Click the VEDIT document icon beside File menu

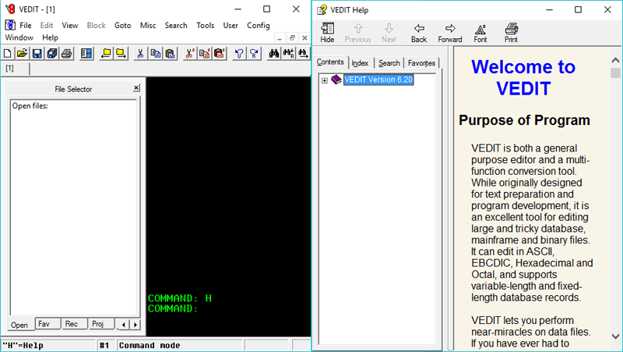click(x=10, y=25)
